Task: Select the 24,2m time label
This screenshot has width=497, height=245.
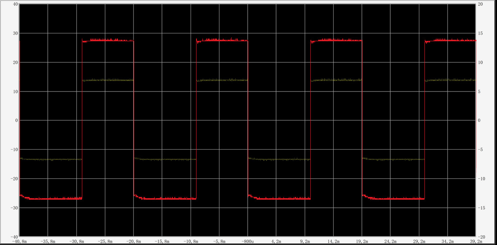Action: [x=390, y=241]
